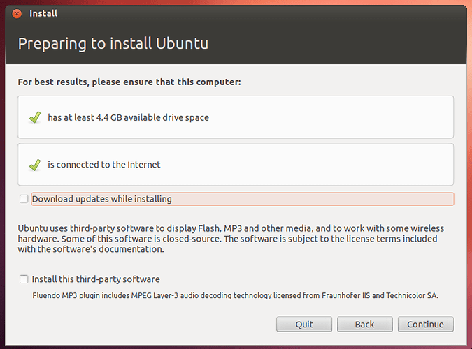Click the Fluendo MP3 plugin licensing note
Screen dimensions: 472x349
tap(235, 295)
